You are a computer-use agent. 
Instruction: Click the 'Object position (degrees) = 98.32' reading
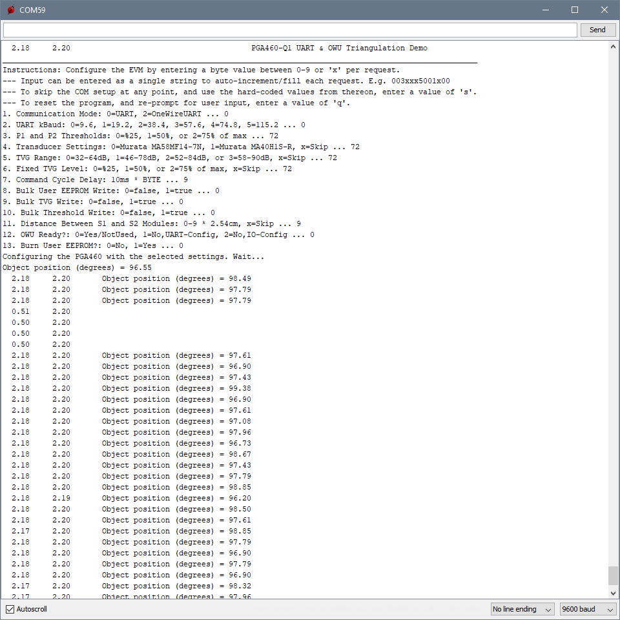click(x=176, y=586)
